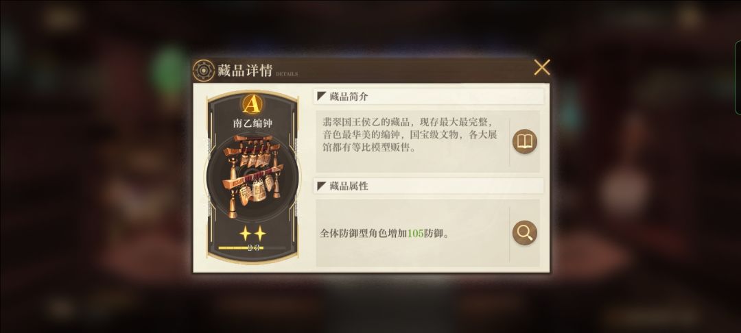741x333 pixels.
Task: Tap the first gold star on the card
Action: pyautogui.click(x=245, y=233)
